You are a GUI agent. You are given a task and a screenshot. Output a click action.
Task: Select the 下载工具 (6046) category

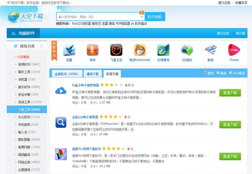(x=27, y=109)
